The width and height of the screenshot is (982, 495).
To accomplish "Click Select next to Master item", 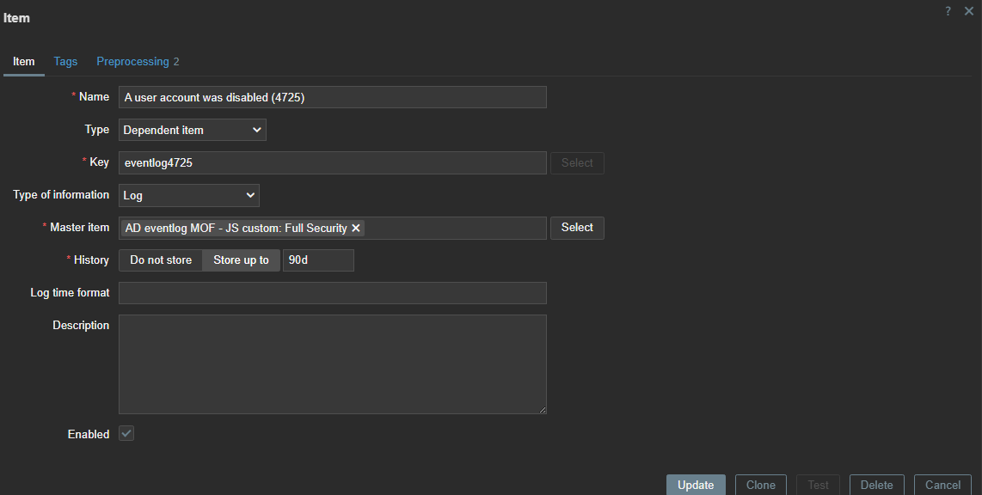I will click(577, 228).
